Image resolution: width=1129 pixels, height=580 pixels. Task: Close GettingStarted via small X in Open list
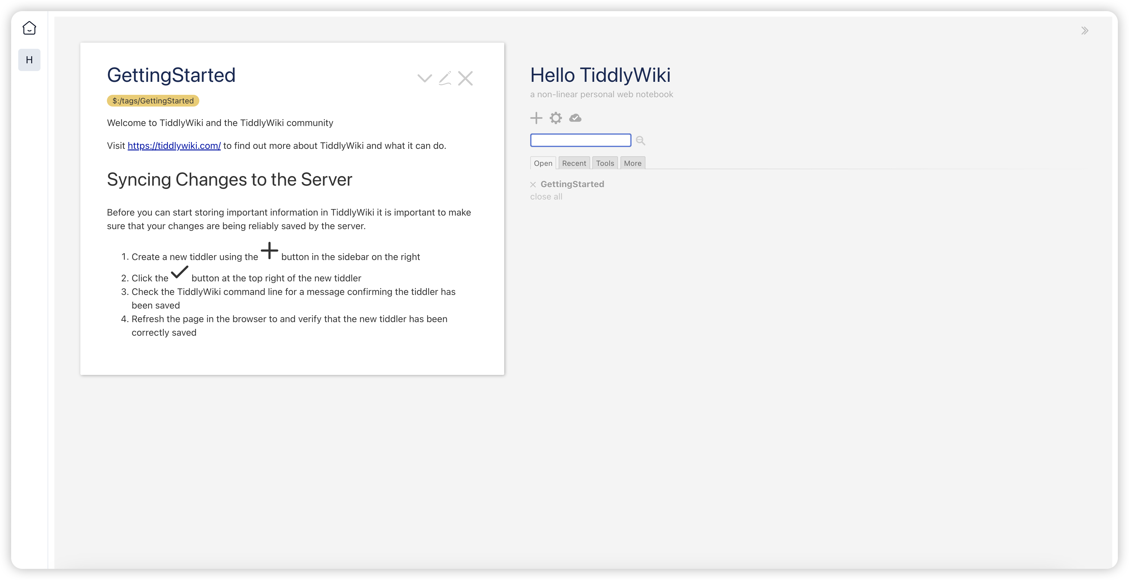tap(533, 184)
